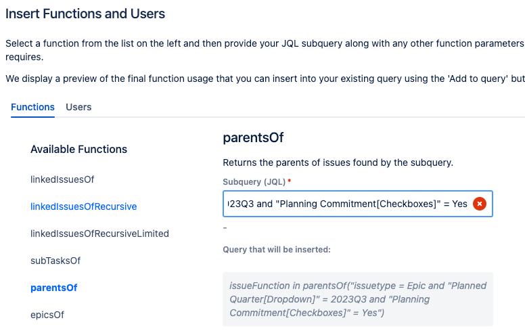Switch to the Users tab
Viewport: 525px width, 333px height.
coord(78,107)
